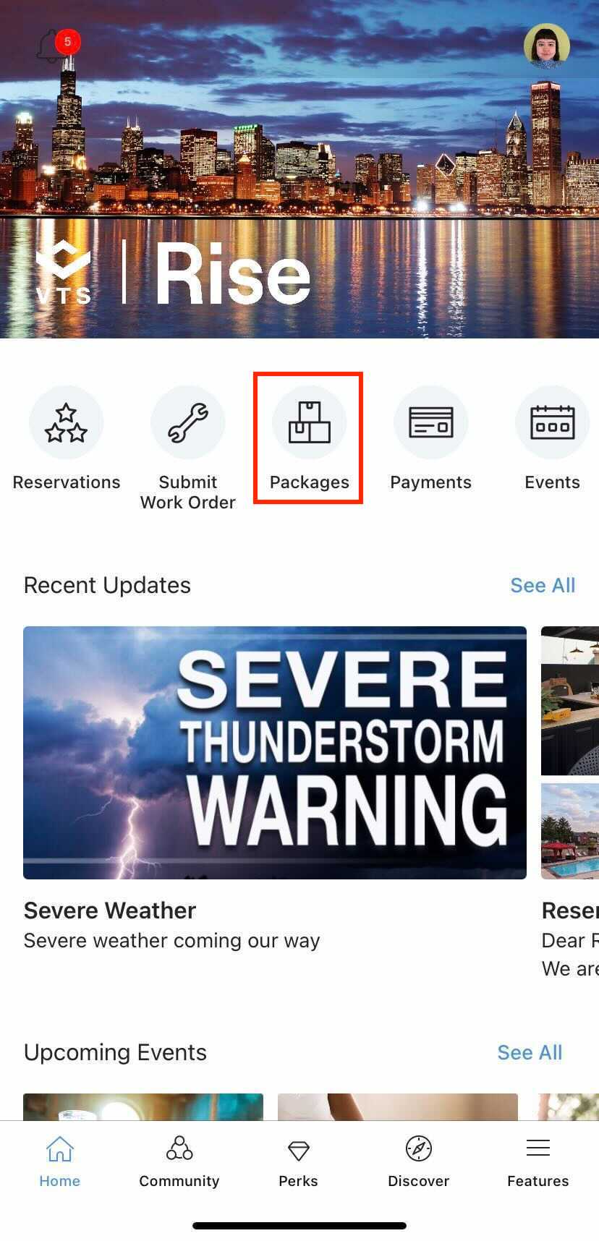The image size is (599, 1241).
Task: Select Submit Work Order wrench icon
Action: [x=188, y=423]
